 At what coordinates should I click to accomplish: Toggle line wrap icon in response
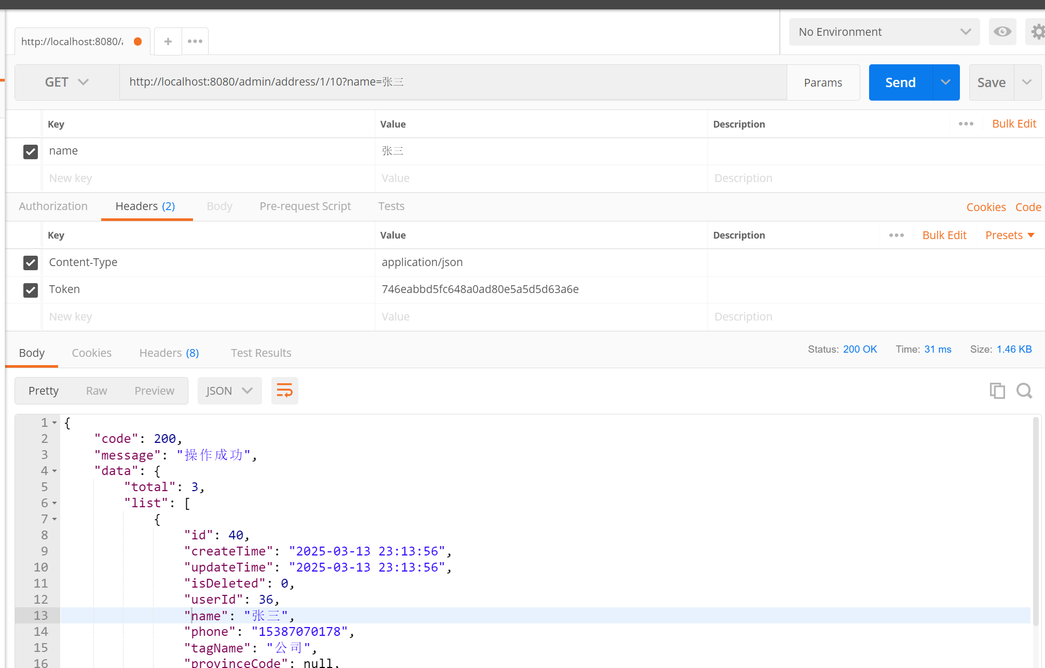click(284, 391)
